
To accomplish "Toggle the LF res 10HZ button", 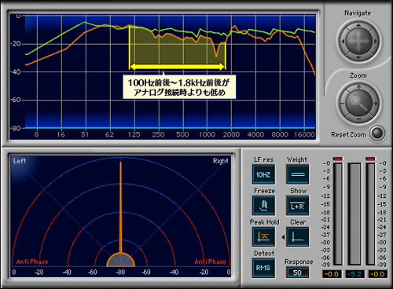I will tap(263, 174).
